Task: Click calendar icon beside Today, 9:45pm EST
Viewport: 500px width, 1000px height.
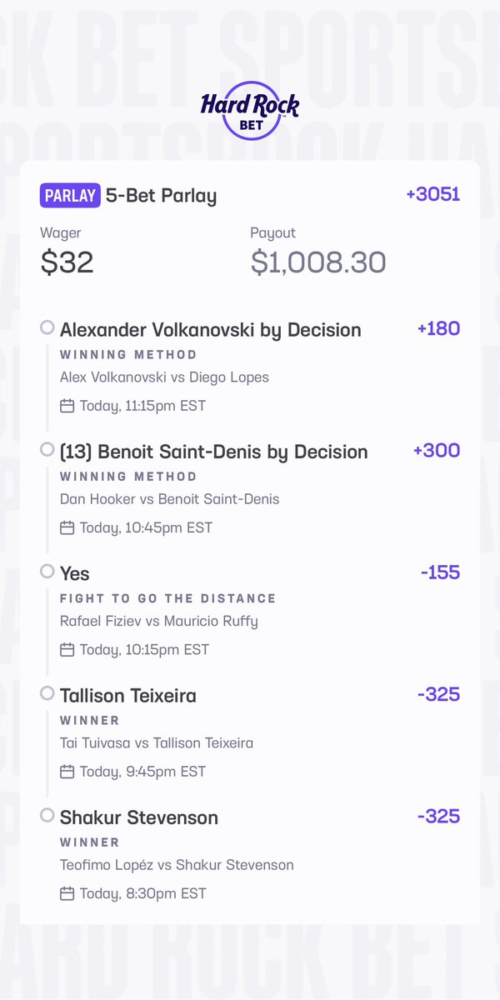Action: point(67,771)
